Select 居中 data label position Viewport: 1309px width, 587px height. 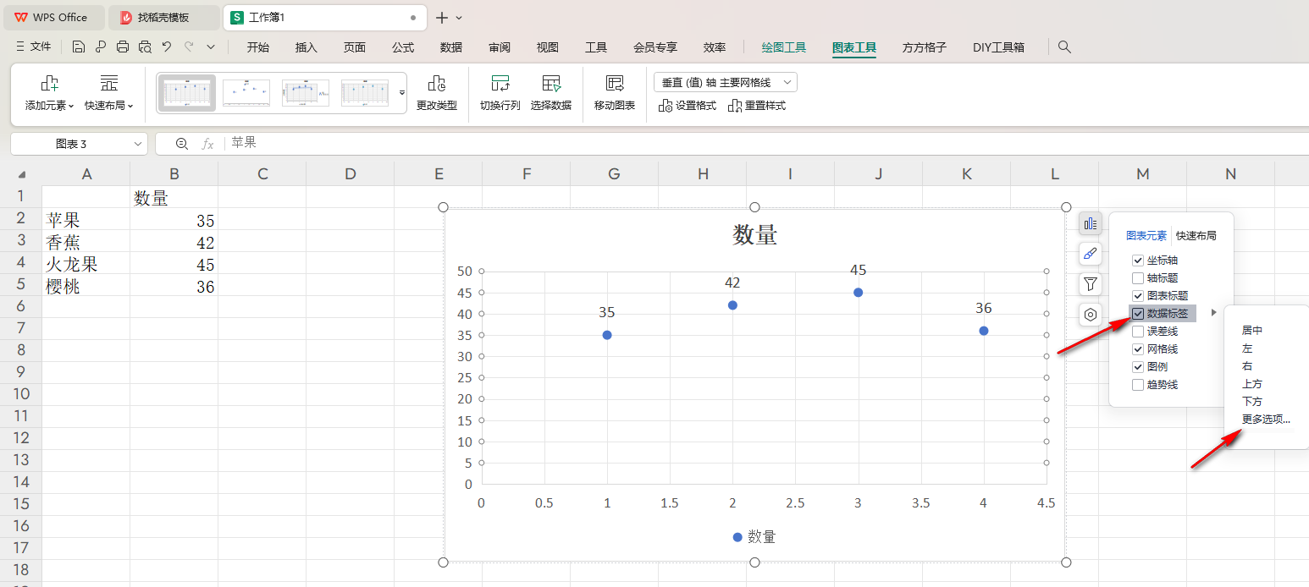[1252, 331]
